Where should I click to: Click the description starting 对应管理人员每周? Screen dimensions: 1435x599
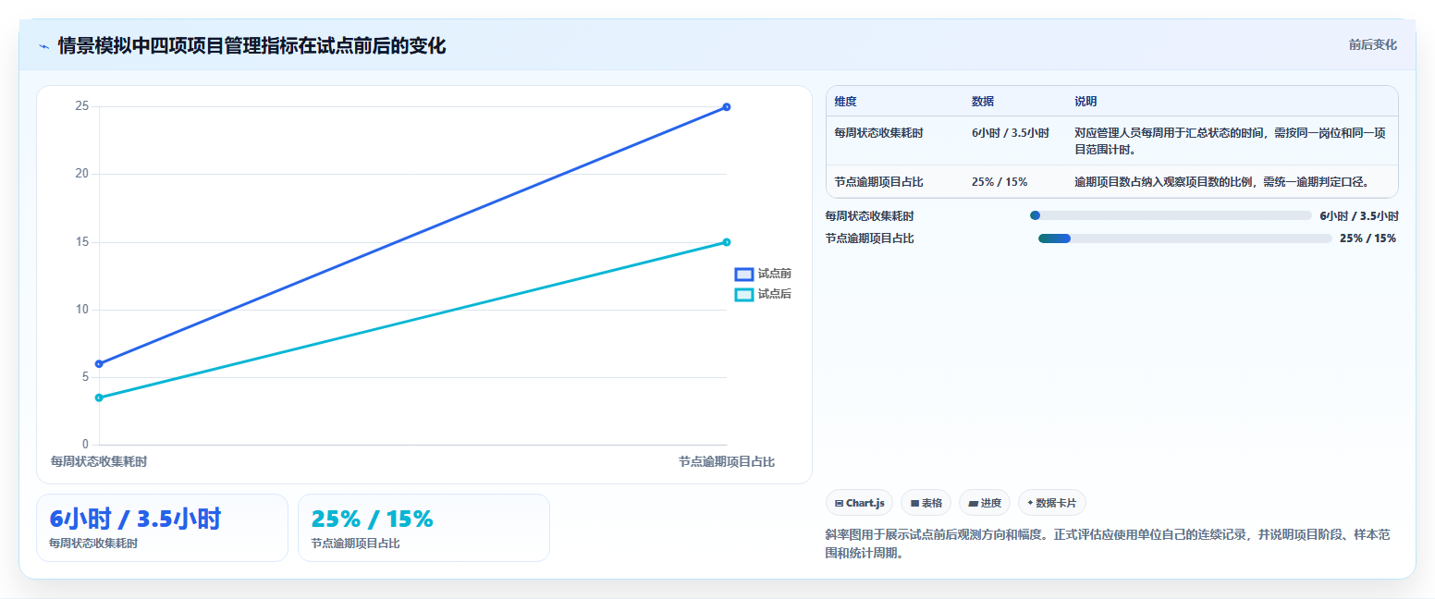[1230, 141]
